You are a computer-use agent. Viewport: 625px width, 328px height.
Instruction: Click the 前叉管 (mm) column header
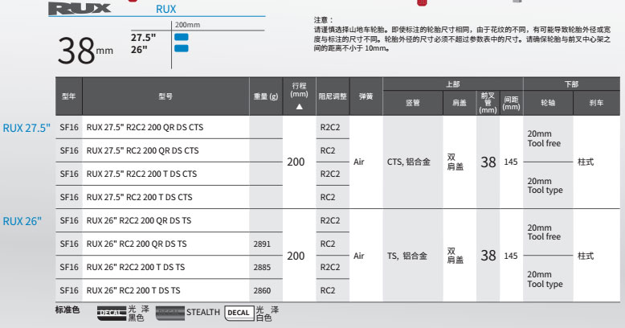point(488,103)
